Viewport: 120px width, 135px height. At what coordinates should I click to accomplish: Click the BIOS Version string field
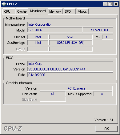(x=70, y=69)
